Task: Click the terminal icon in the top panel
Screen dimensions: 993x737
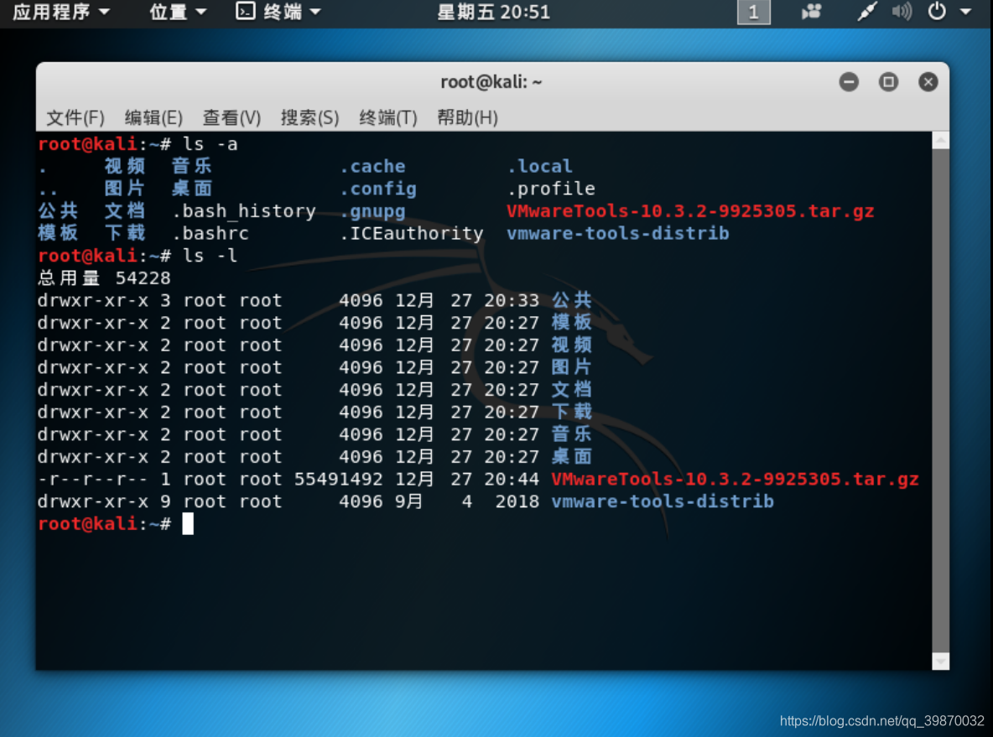Action: 246,12
